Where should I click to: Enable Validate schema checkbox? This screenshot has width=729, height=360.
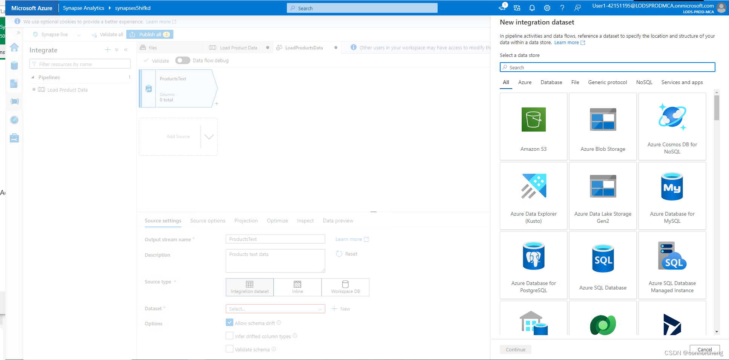230,349
